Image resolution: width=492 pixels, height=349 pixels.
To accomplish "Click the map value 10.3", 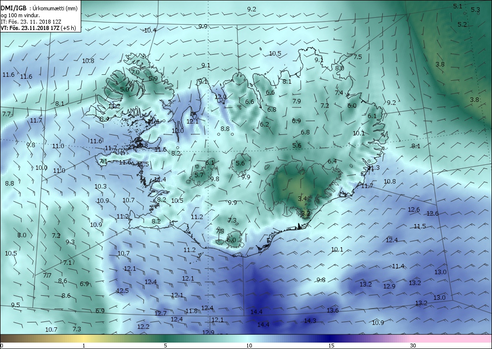I will [100, 186].
